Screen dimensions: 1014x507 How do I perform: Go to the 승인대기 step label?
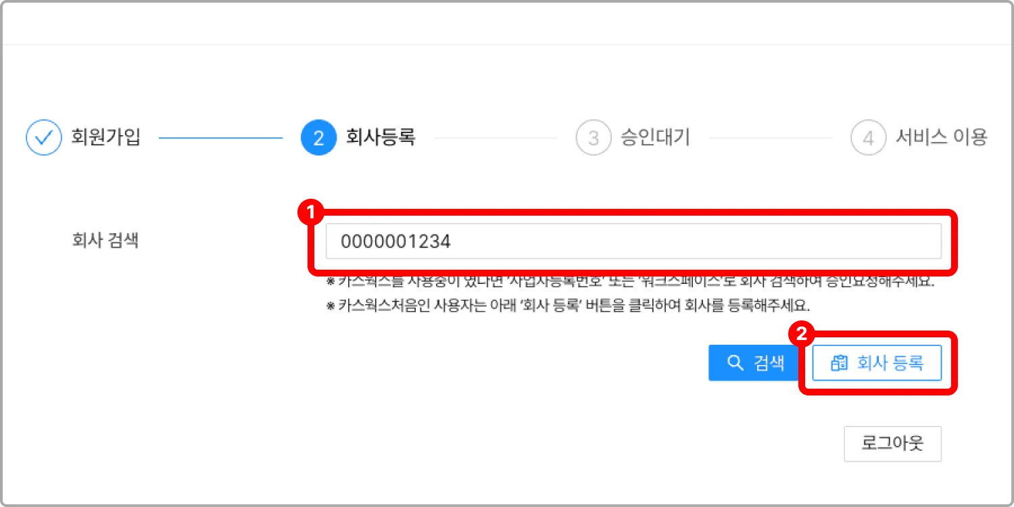[x=655, y=137]
